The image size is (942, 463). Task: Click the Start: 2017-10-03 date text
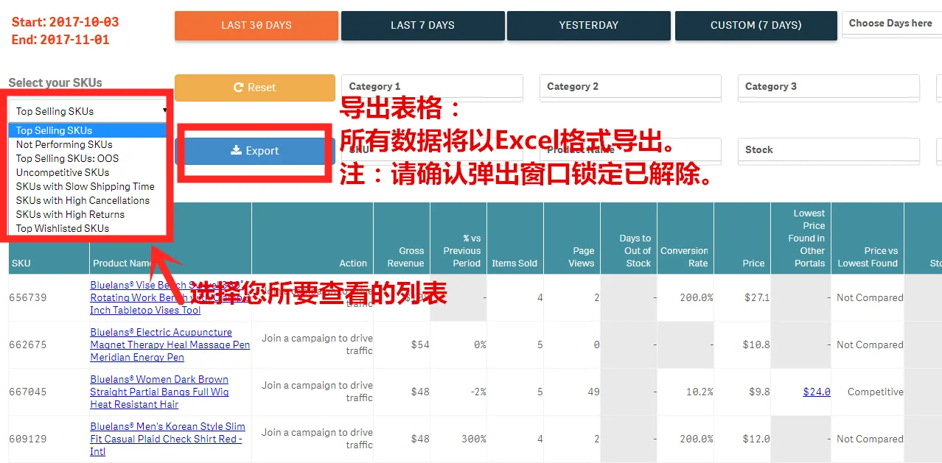coord(65,22)
